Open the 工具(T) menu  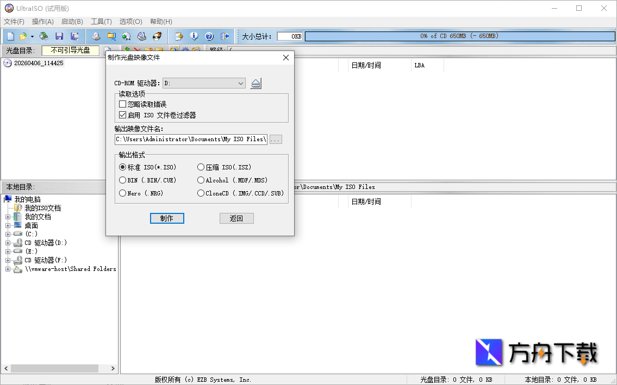click(x=100, y=21)
